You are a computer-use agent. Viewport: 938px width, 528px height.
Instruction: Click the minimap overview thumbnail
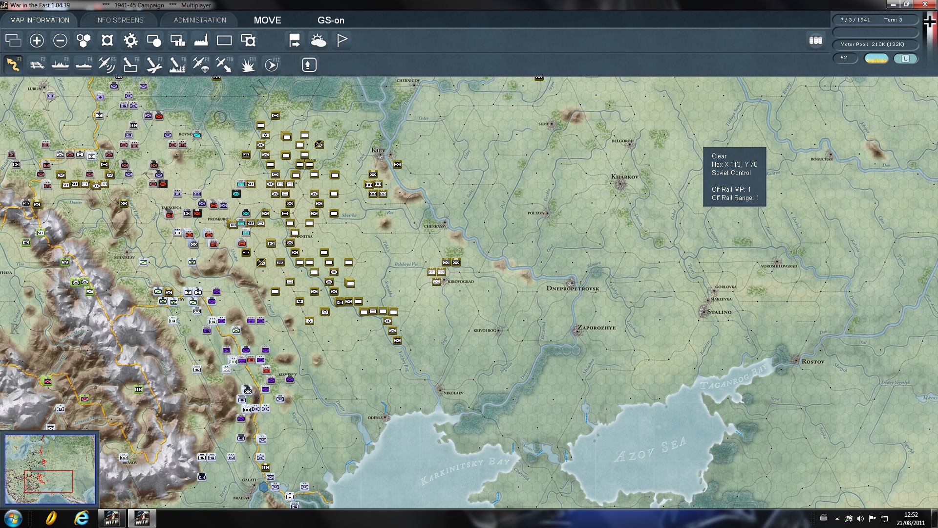(x=50, y=469)
